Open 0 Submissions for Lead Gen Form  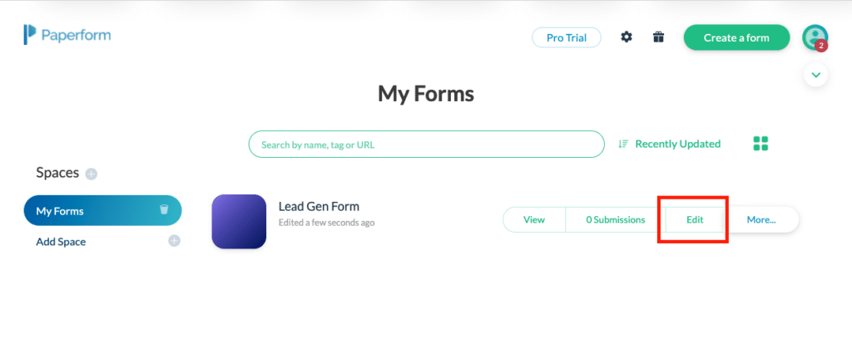tap(616, 219)
